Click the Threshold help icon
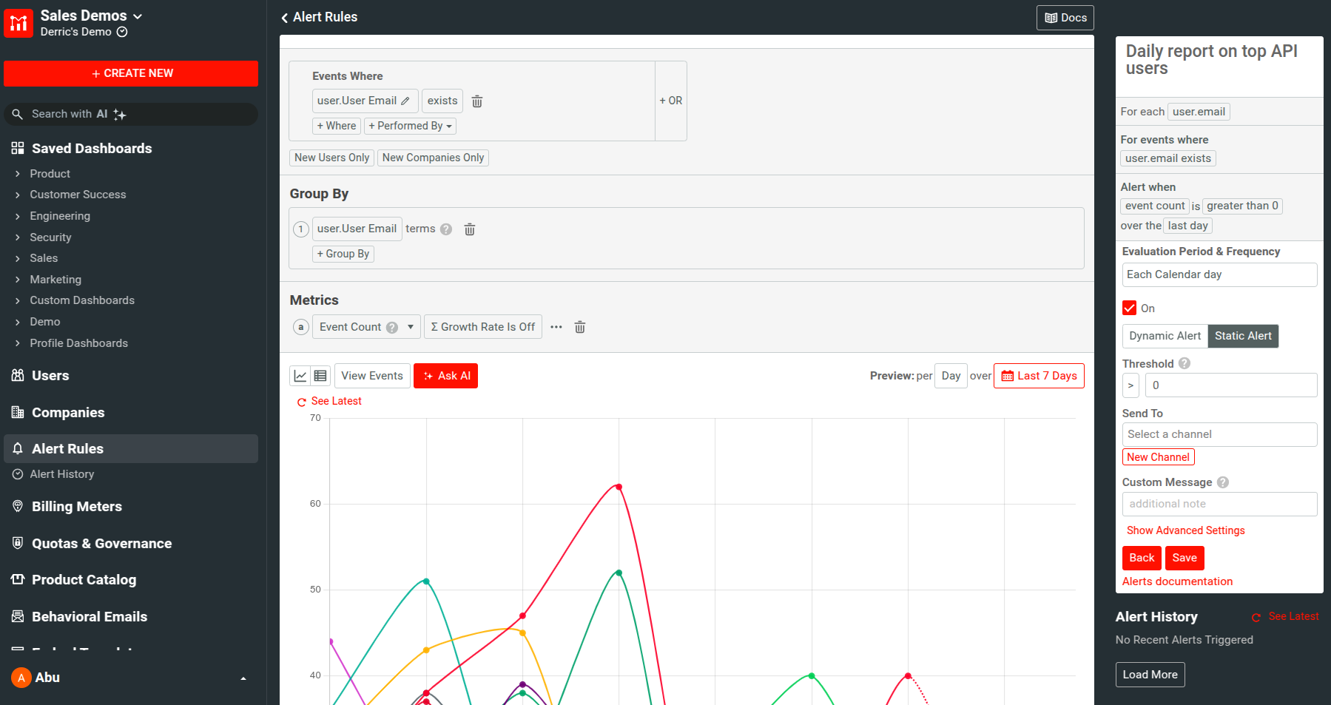The image size is (1331, 705). tap(1185, 364)
